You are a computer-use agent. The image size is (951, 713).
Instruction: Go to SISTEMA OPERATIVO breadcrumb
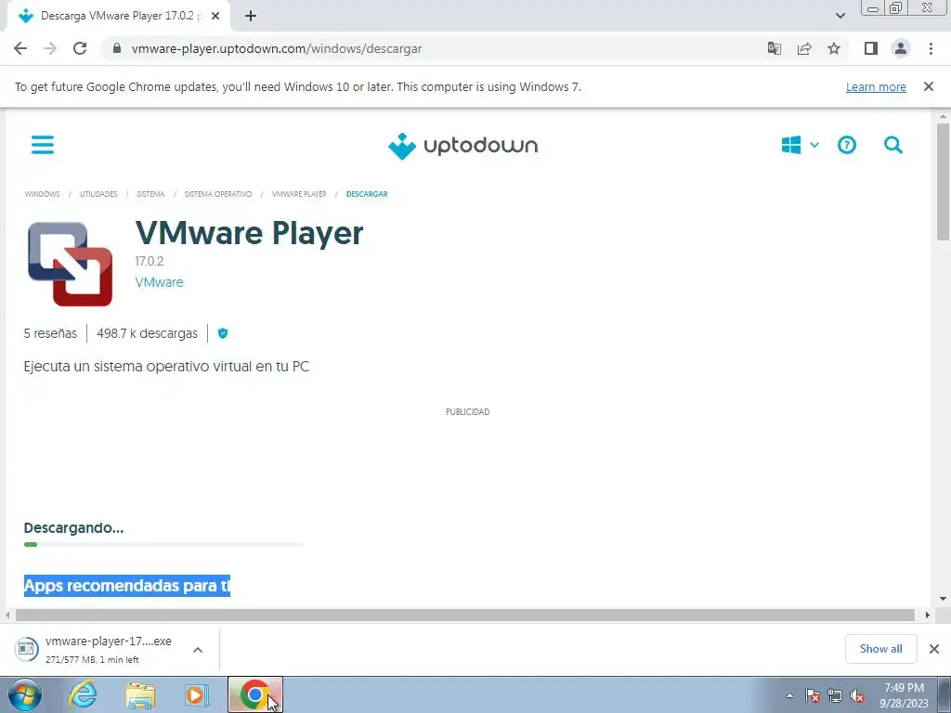(x=217, y=194)
